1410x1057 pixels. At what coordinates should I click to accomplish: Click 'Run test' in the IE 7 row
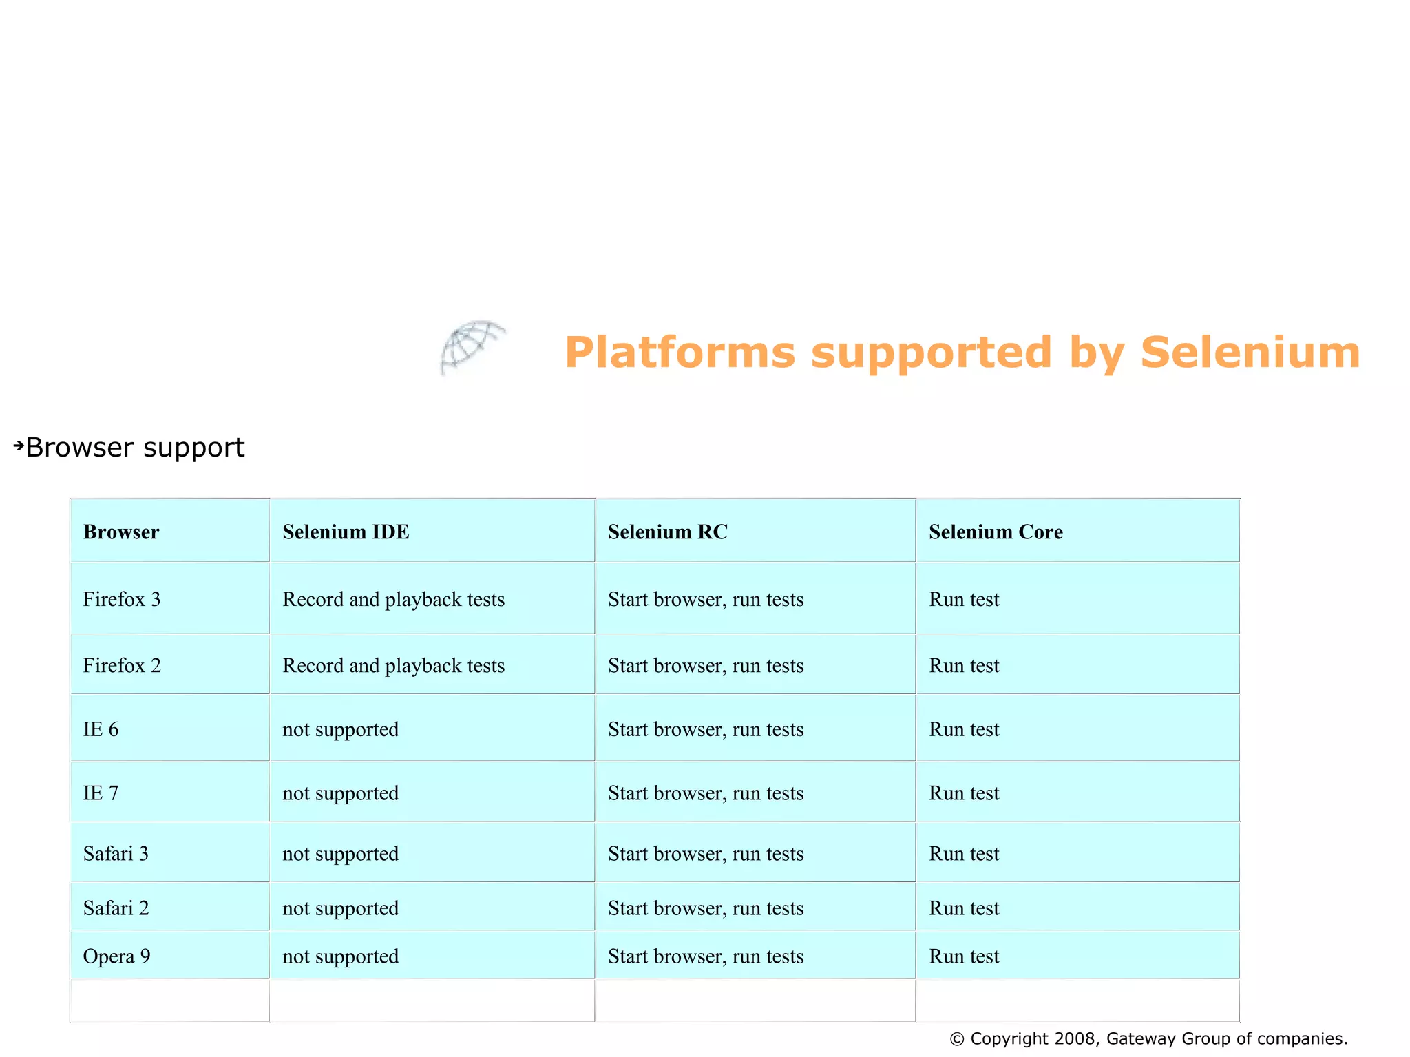[964, 793]
